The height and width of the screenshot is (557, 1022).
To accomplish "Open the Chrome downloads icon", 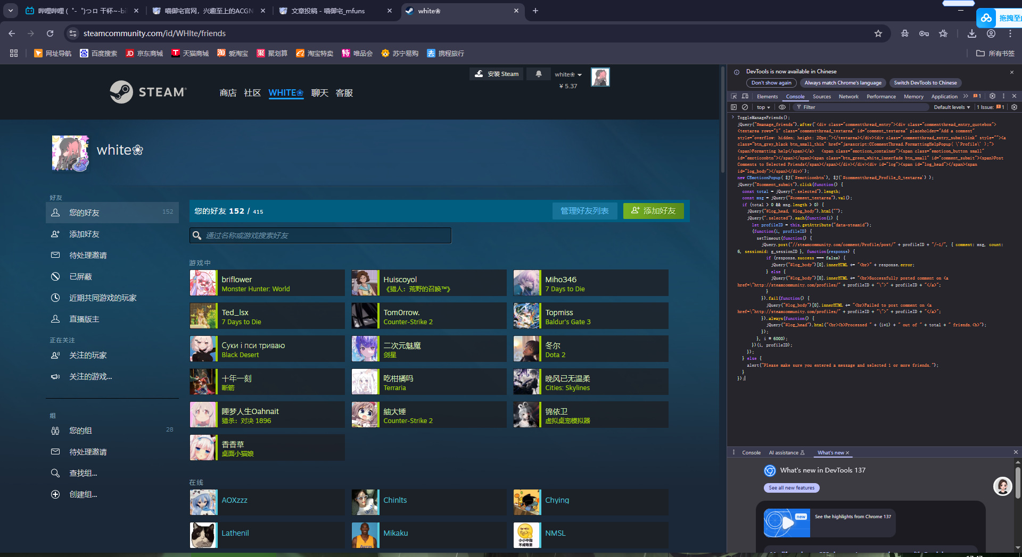I will (x=972, y=33).
